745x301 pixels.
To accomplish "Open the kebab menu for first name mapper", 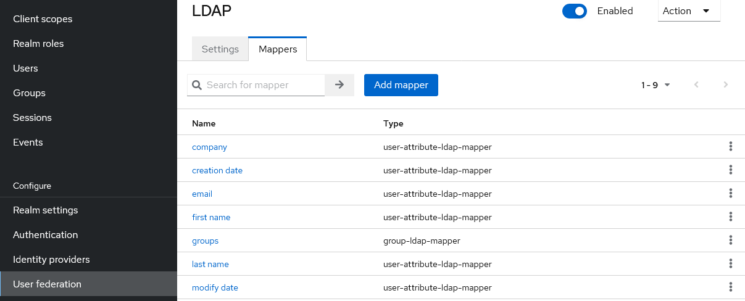I will pyautogui.click(x=730, y=217).
